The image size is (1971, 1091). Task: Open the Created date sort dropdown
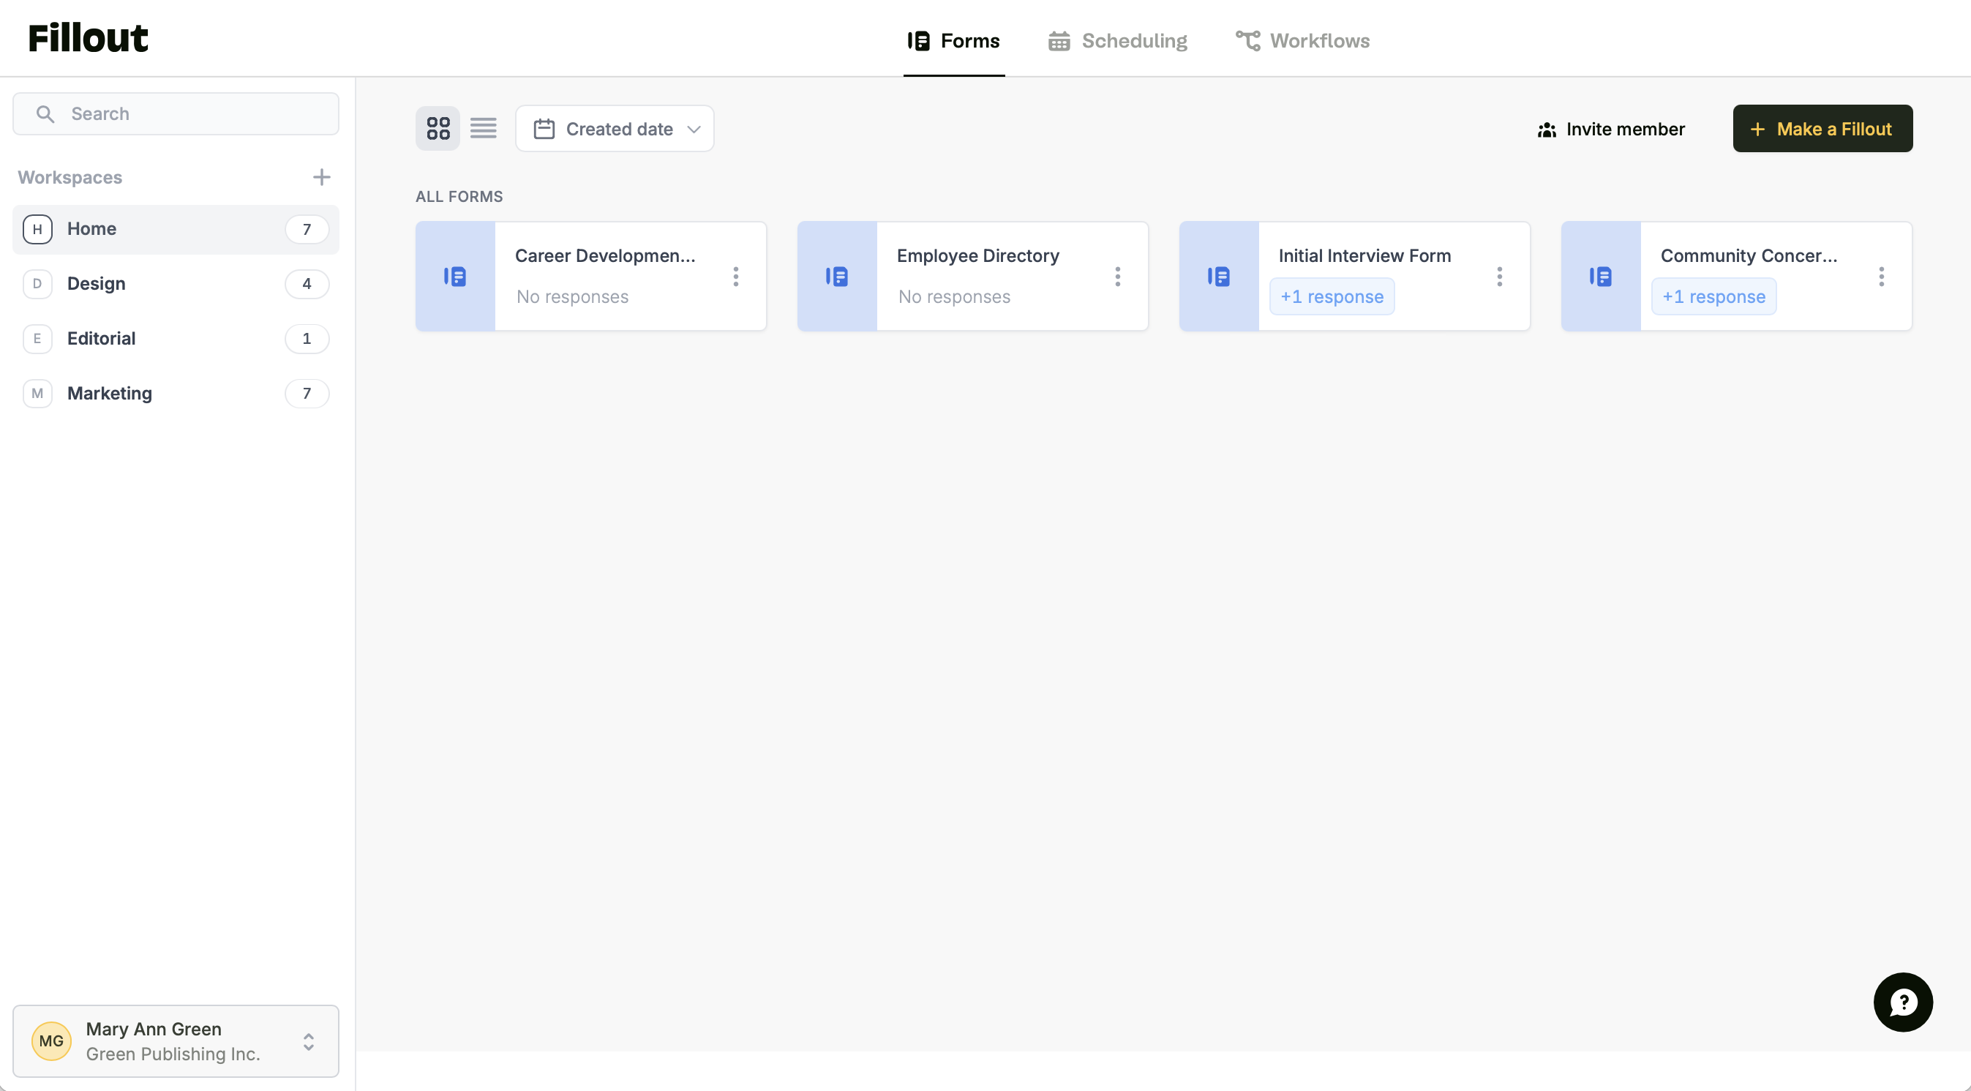(615, 129)
